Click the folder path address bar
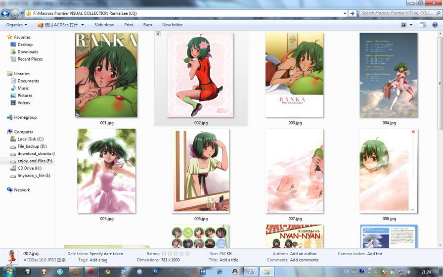This screenshot has width=443, height=277. pos(183,13)
